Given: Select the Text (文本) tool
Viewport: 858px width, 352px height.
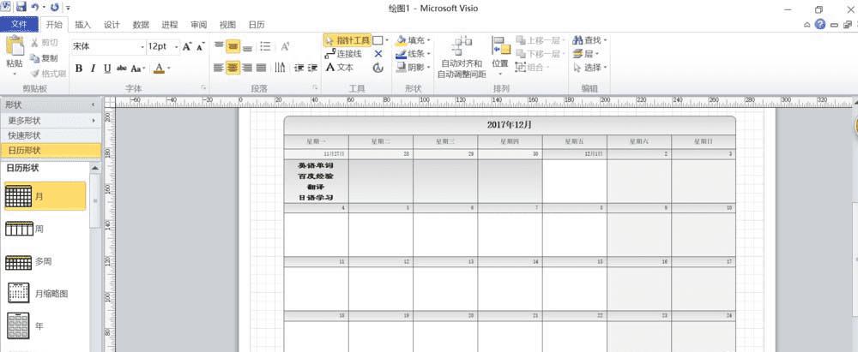Looking at the screenshot, I should coord(339,68).
